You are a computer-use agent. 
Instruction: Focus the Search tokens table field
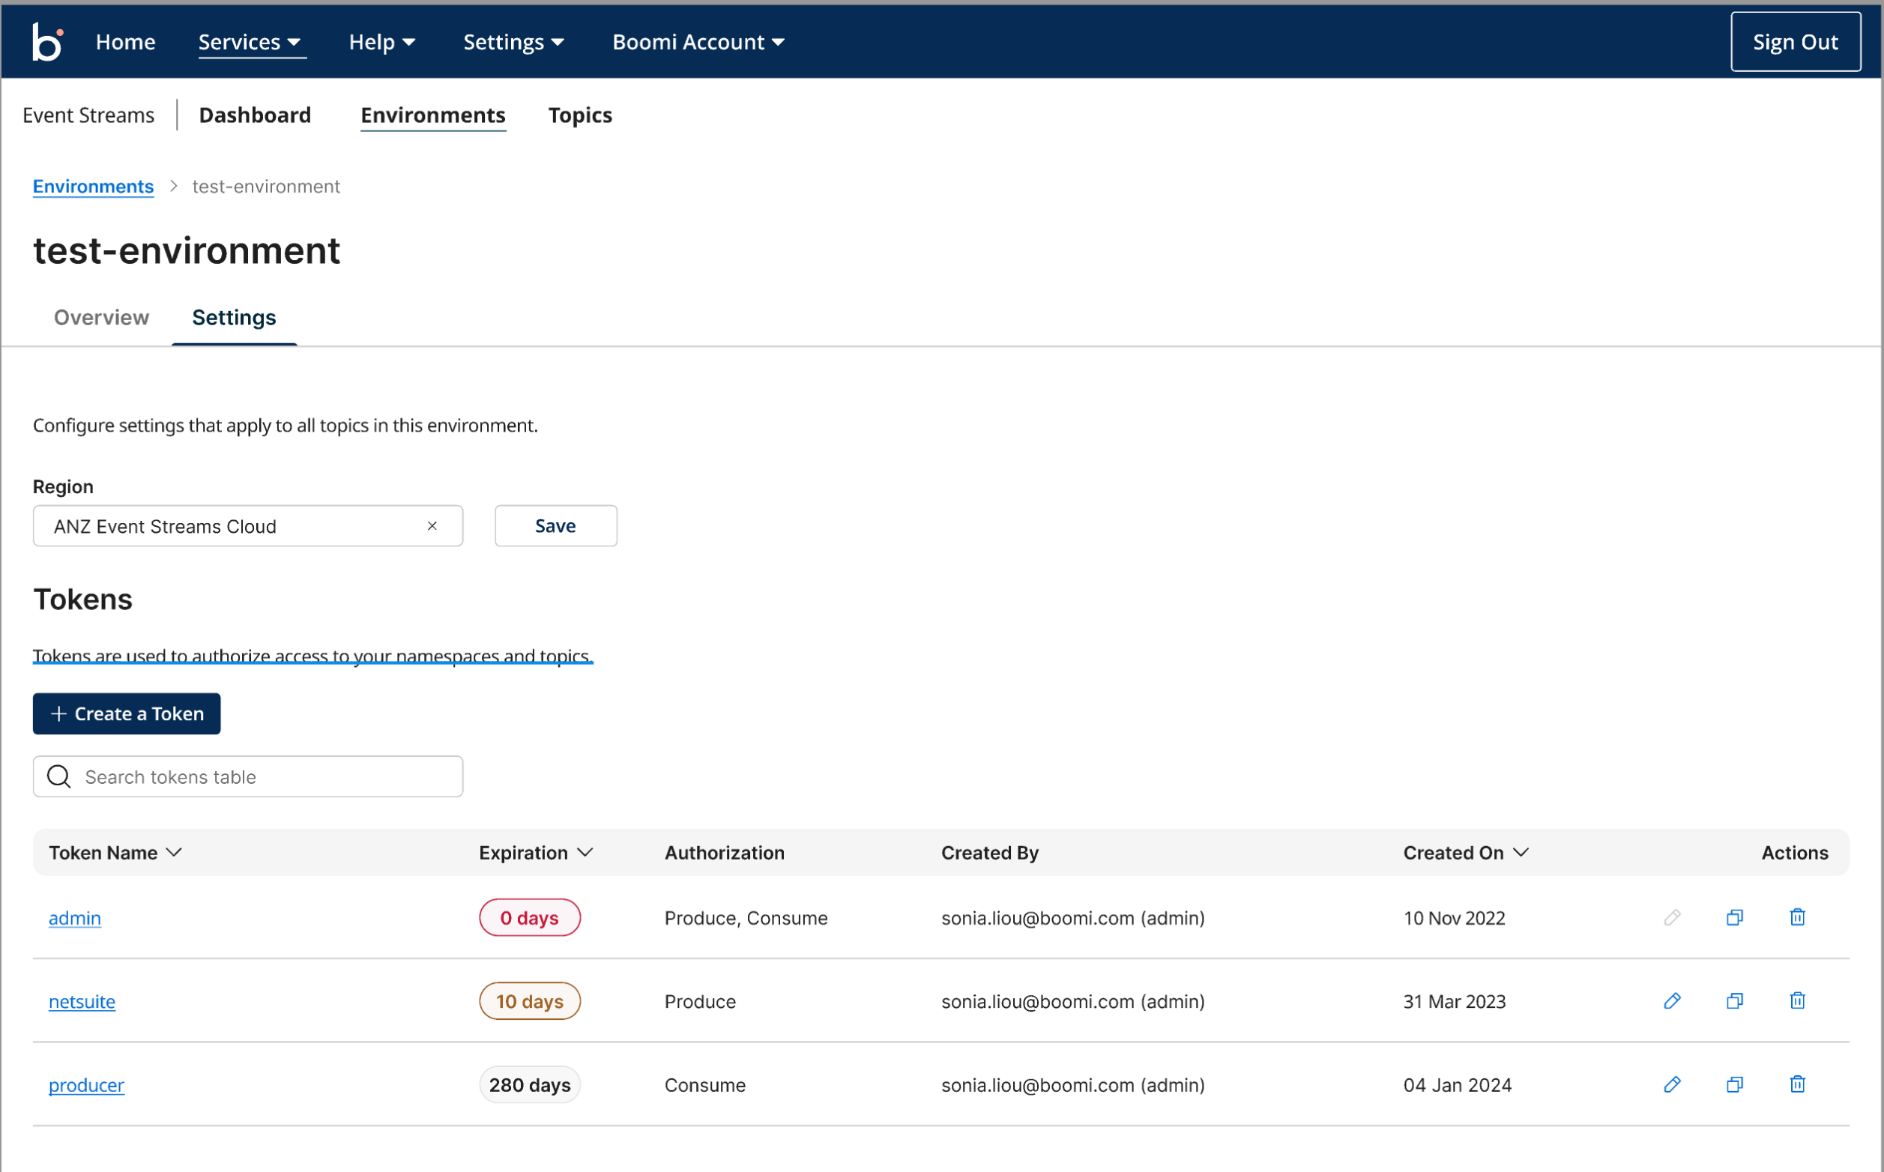pos(264,776)
